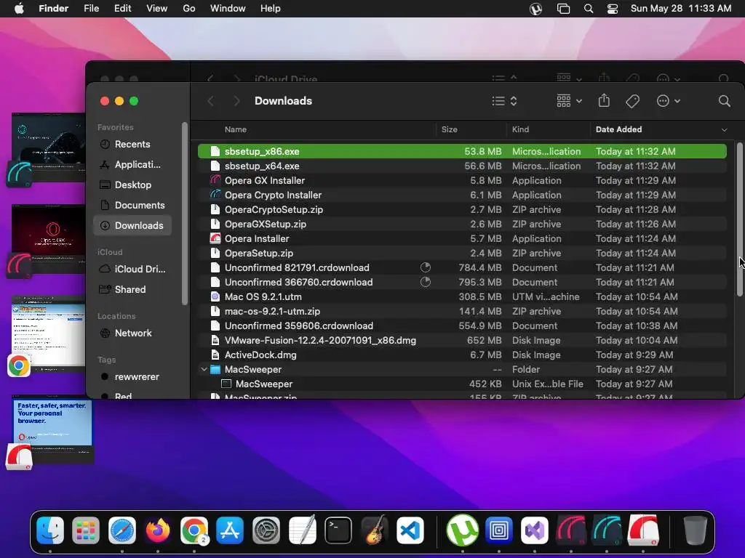Open Spotlight search in the menu bar
Image resolution: width=745 pixels, height=558 pixels.
click(588, 9)
